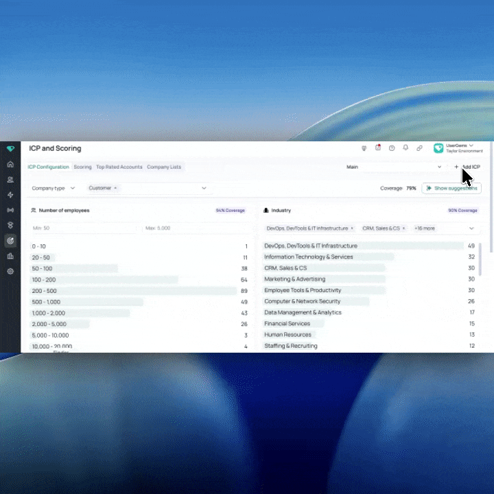Open the Top Rated Accounts tab
This screenshot has width=494, height=494.
[119, 167]
